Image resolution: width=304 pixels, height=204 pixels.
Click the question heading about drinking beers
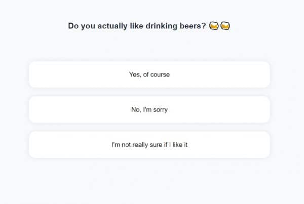(137, 26)
